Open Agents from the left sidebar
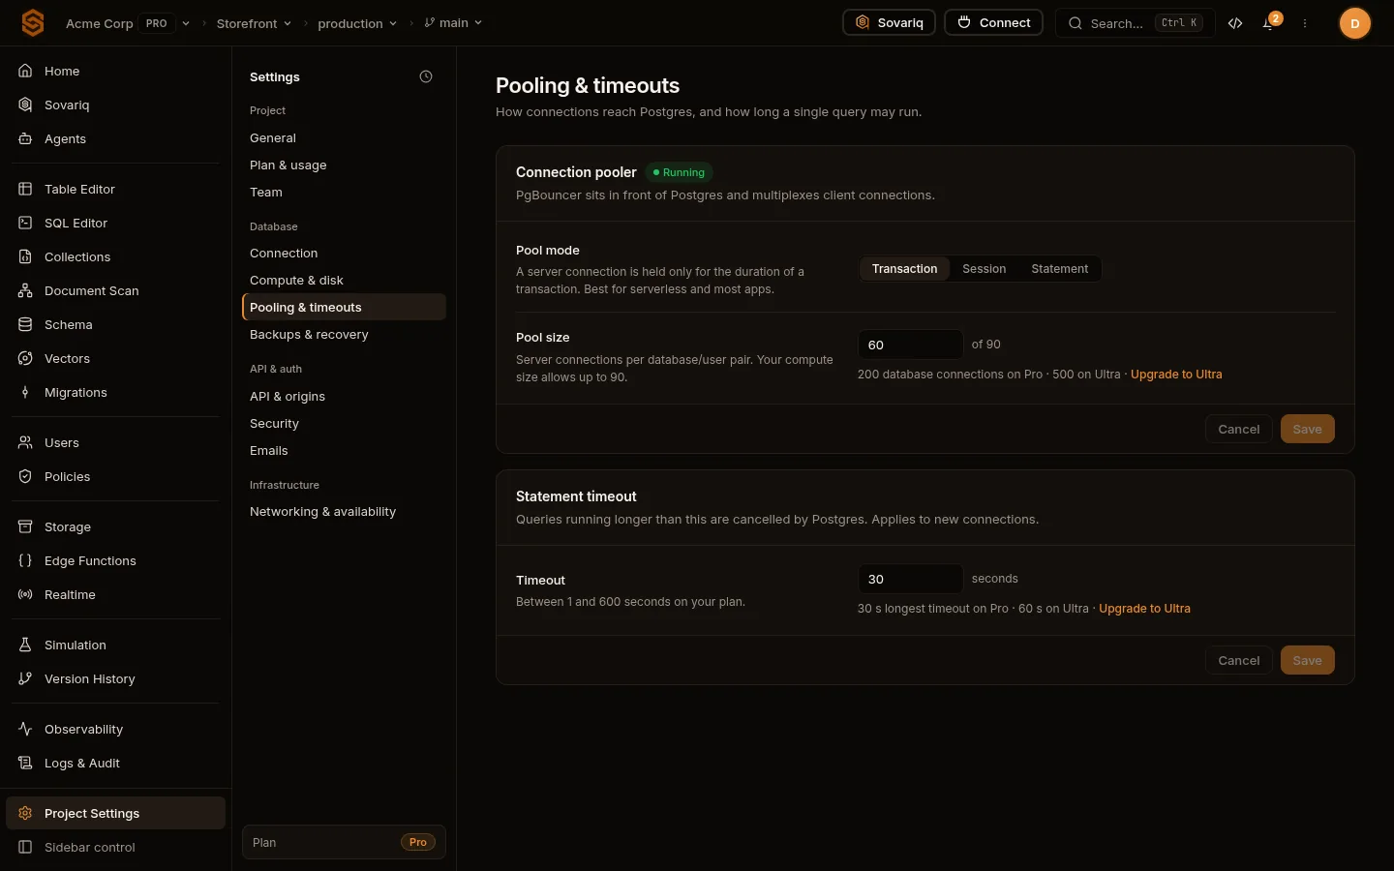Viewport: 1394px width, 871px height. (x=116, y=138)
